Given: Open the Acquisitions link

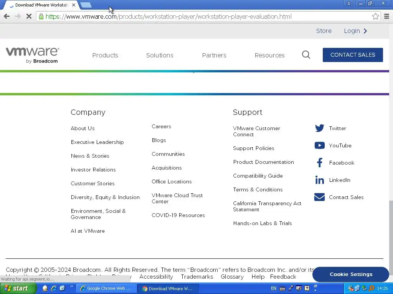Looking at the screenshot, I should tap(167, 168).
